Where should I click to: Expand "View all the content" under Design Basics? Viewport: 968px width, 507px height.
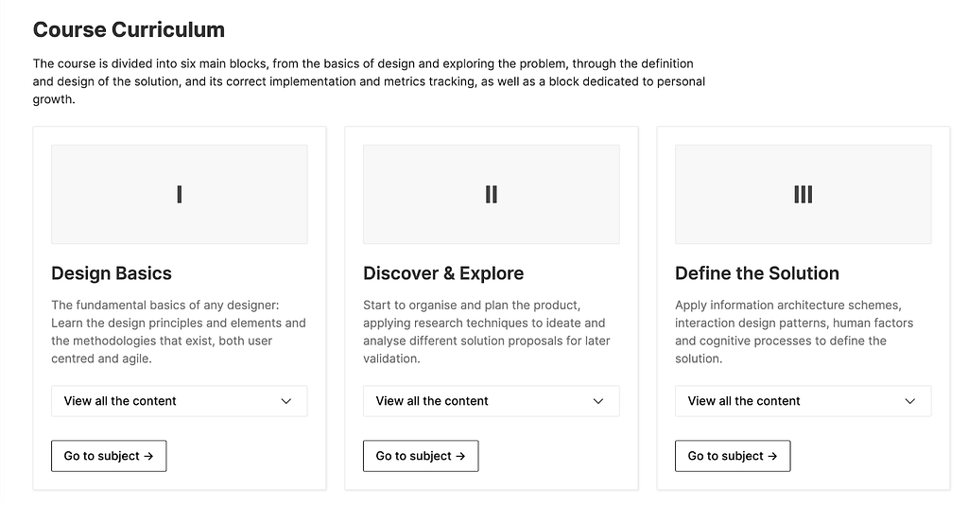click(x=179, y=401)
